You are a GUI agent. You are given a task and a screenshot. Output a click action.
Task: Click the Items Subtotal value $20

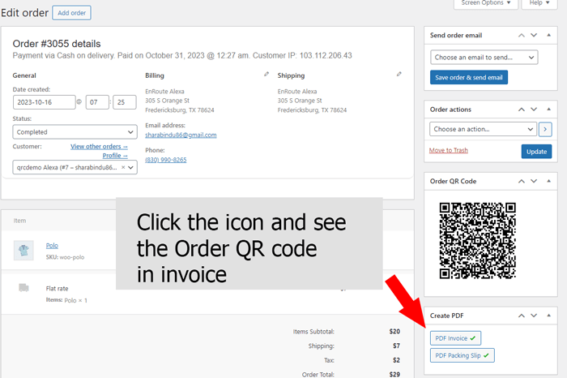(394, 331)
